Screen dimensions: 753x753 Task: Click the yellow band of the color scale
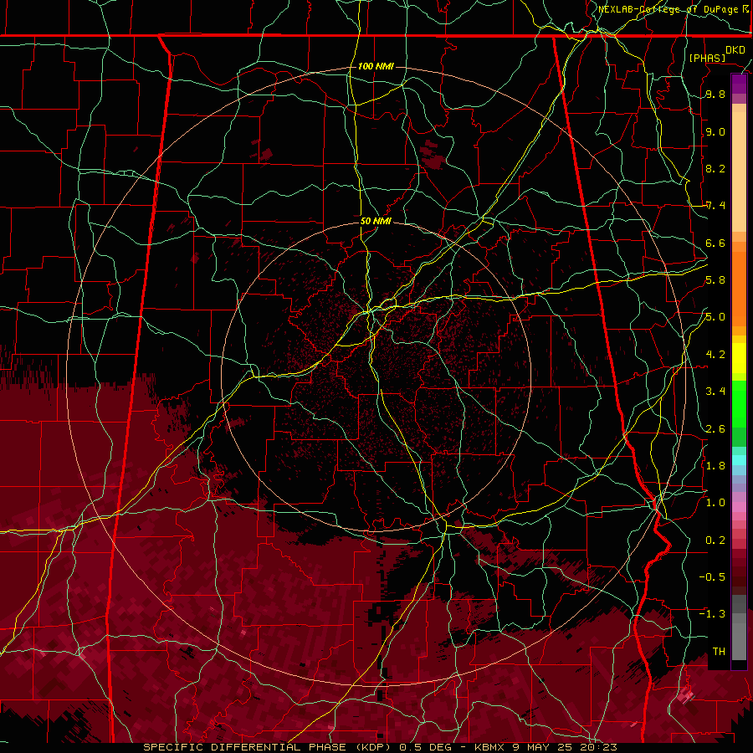point(739,358)
